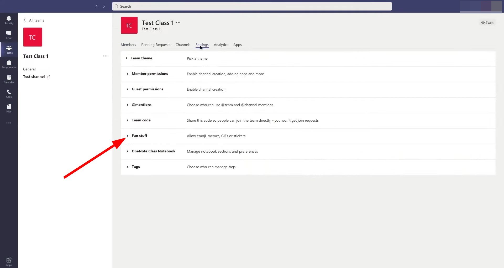Show more apps via sidebar ellipsis
Image resolution: width=504 pixels, height=268 pixels.
(x=9, y=123)
